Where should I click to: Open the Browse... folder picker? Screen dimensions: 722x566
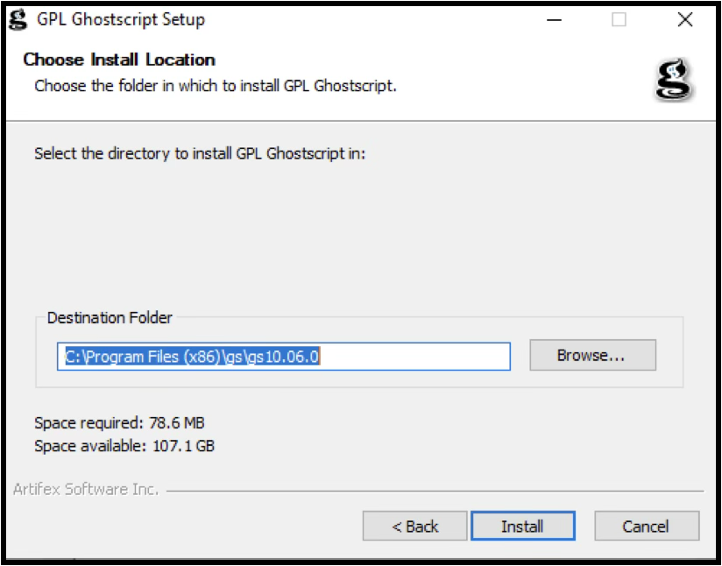pos(592,356)
